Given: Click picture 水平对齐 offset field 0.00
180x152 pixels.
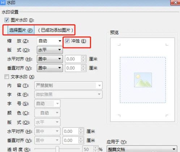Looking at the screenshot, I should tap(73, 59).
